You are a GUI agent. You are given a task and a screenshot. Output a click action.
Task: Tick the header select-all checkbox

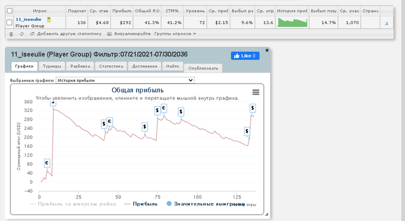click(x=10, y=11)
